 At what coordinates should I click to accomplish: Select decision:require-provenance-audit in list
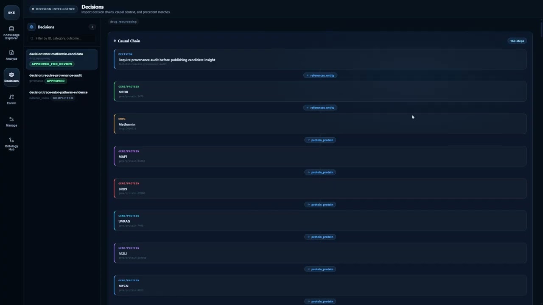pyautogui.click(x=62, y=78)
